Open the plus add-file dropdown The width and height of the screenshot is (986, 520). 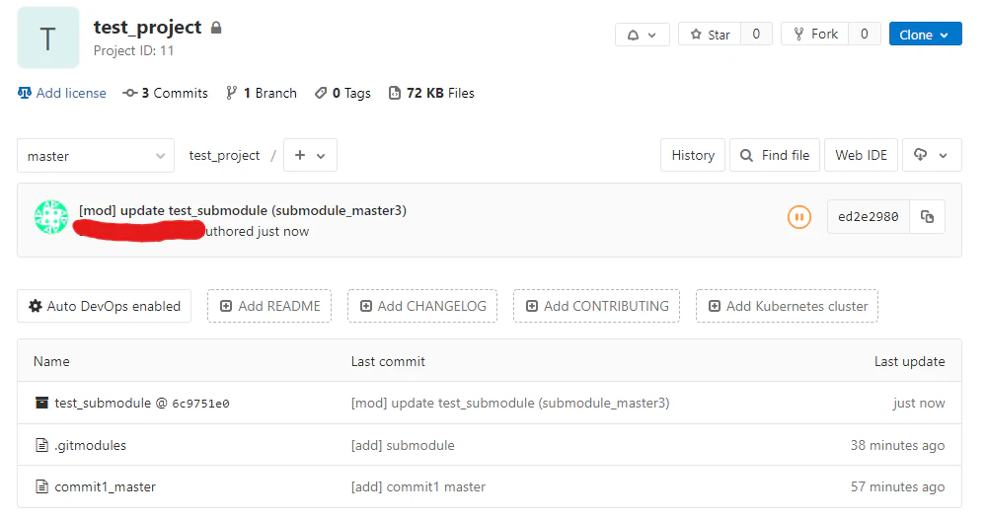tap(310, 155)
